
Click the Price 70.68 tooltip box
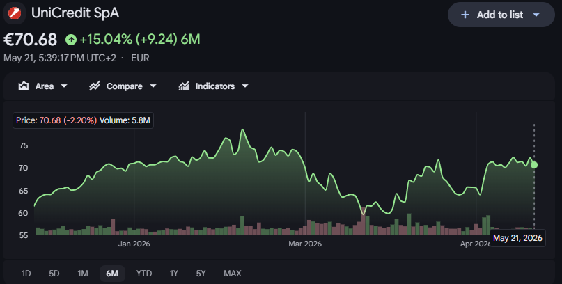click(x=83, y=120)
